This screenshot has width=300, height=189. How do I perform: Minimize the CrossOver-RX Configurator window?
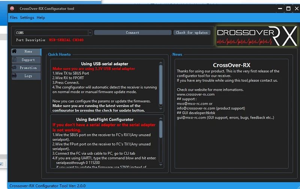point(280,9)
